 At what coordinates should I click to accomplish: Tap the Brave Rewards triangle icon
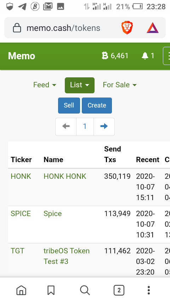(152, 28)
